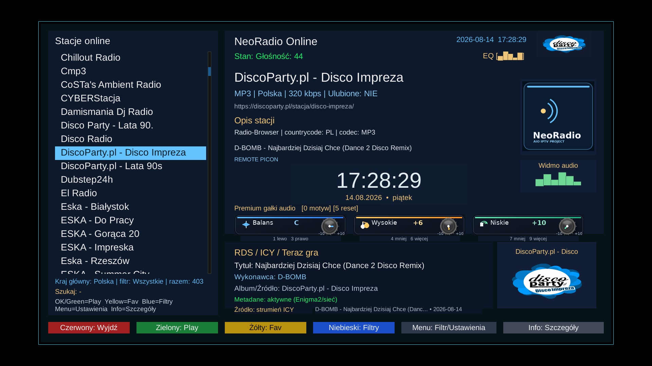Image resolution: width=652 pixels, height=366 pixels.
Task: Click the Niebieski: Filtry button
Action: click(354, 328)
